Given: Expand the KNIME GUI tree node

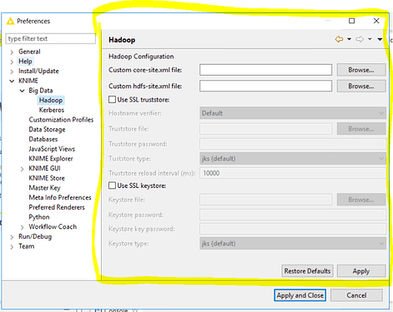Looking at the screenshot, I should coord(22,169).
